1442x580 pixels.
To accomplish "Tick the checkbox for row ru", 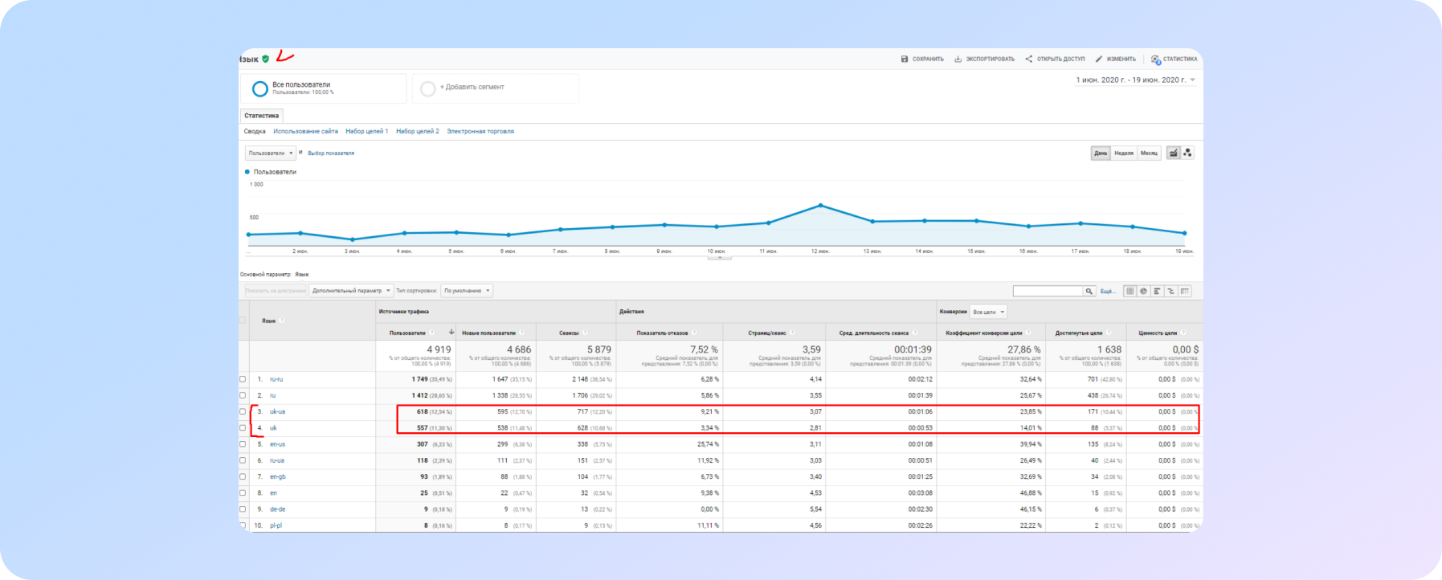I will point(243,395).
